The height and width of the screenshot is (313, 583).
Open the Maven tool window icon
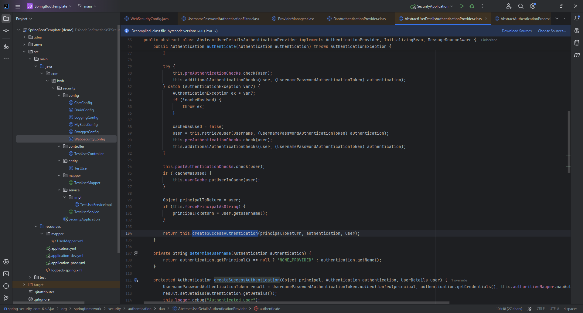(x=577, y=55)
